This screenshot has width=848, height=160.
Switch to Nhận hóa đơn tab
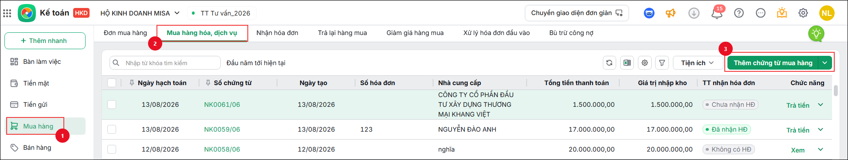pyautogui.click(x=277, y=33)
